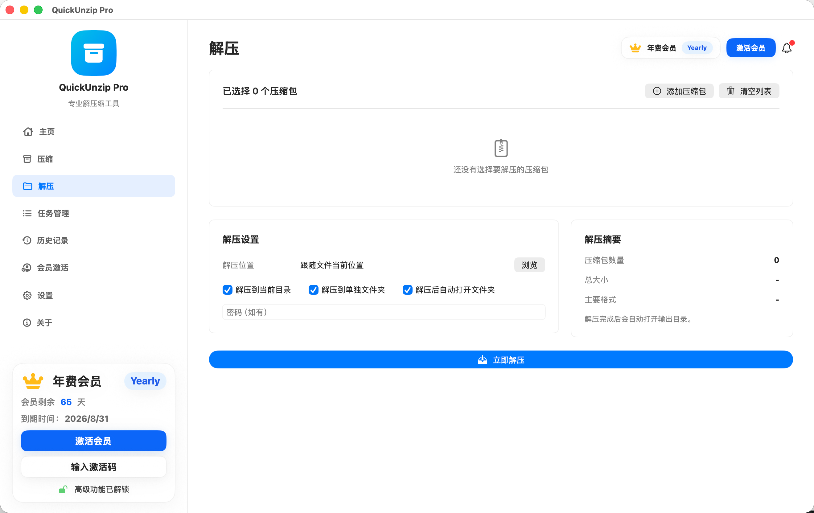This screenshot has height=513, width=814.
Task: Click the 总大小 label
Action: pyautogui.click(x=596, y=280)
